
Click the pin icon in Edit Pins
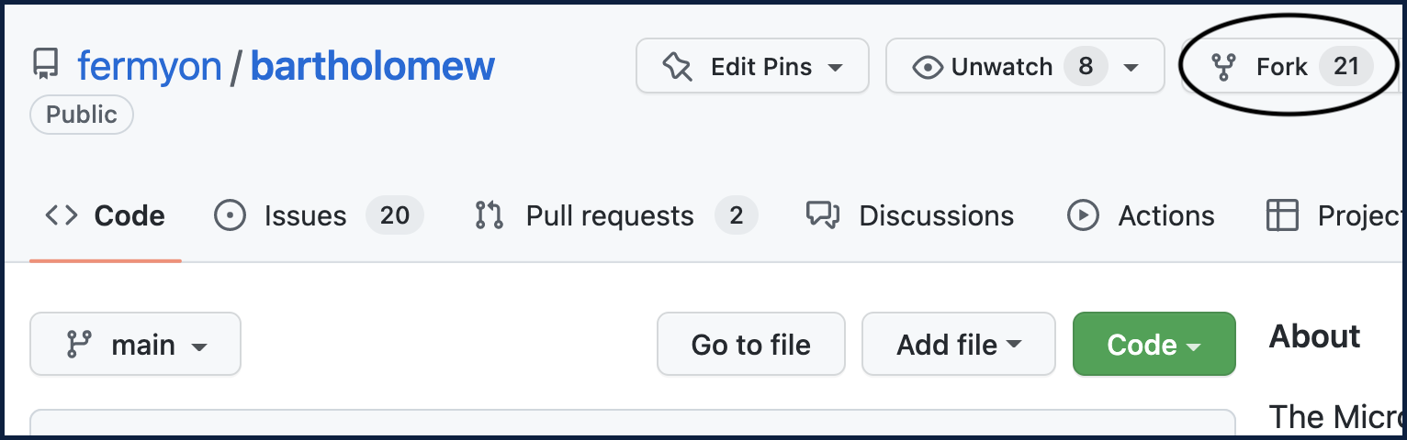(678, 67)
